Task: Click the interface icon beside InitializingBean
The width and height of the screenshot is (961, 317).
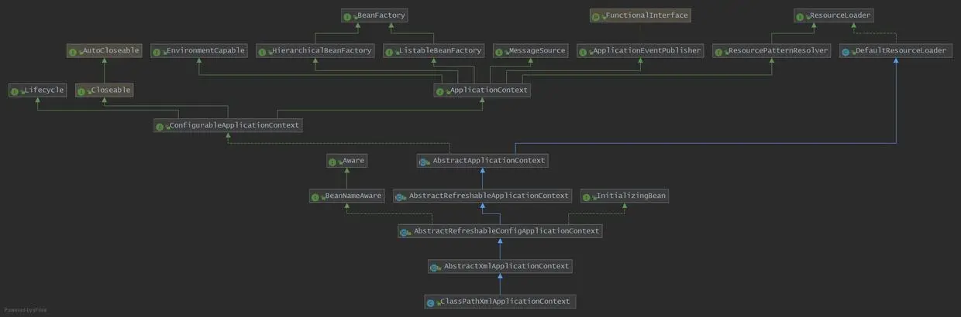Action: coord(587,197)
